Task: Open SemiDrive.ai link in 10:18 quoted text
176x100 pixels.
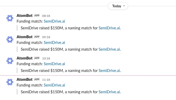Action: coord(109,71)
